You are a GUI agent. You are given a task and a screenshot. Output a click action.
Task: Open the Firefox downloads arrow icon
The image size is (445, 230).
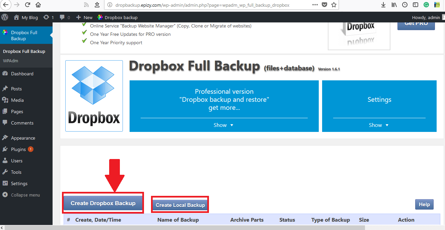[383, 5]
